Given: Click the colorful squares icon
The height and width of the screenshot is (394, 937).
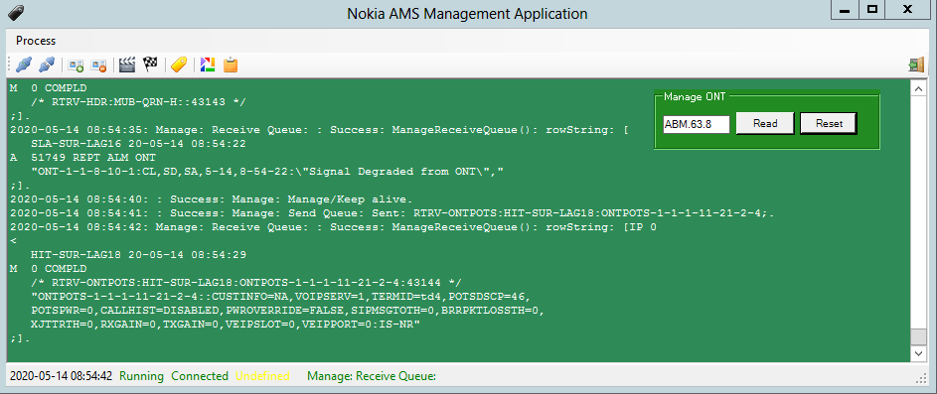Looking at the screenshot, I should tap(208, 65).
